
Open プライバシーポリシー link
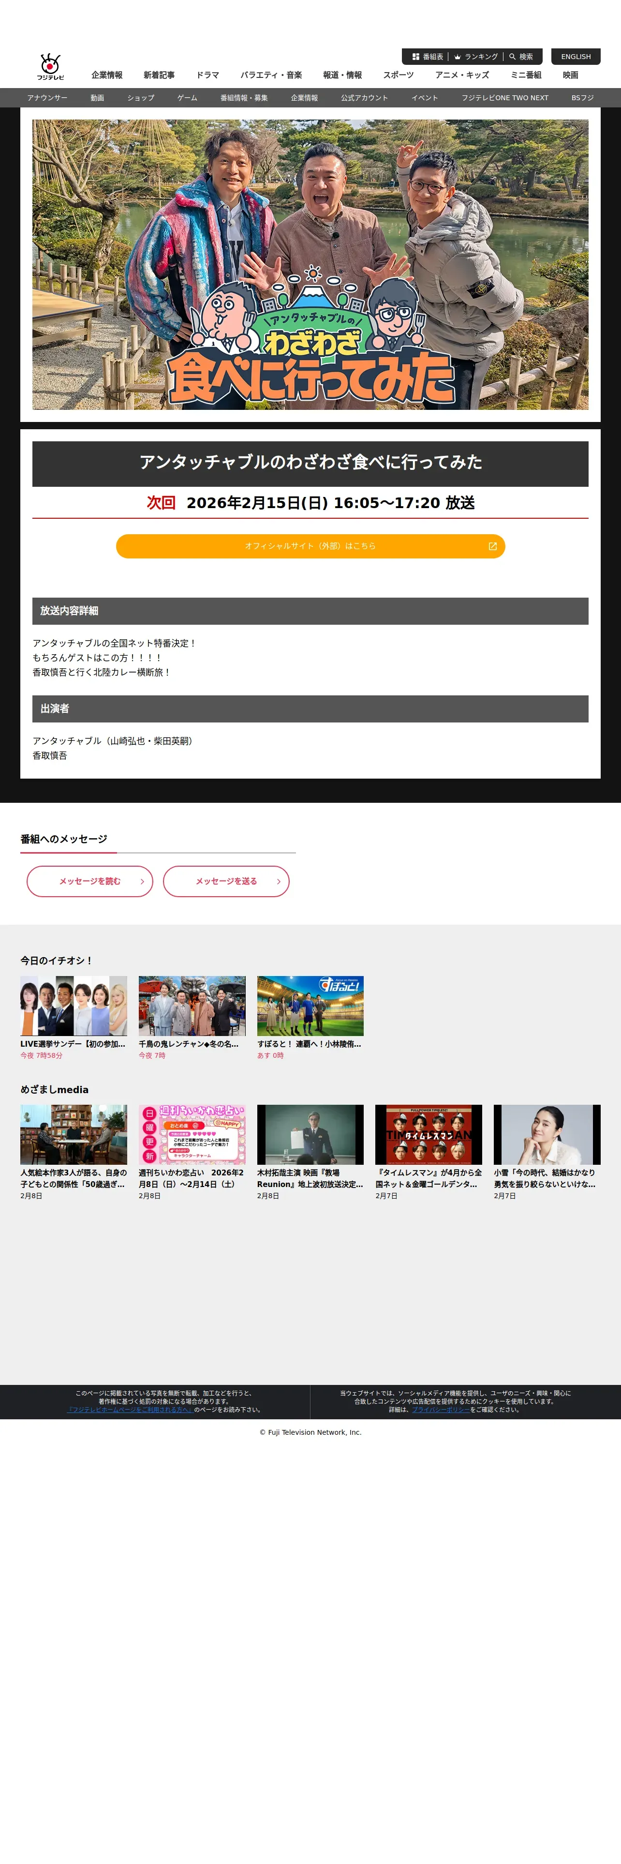[441, 1410]
